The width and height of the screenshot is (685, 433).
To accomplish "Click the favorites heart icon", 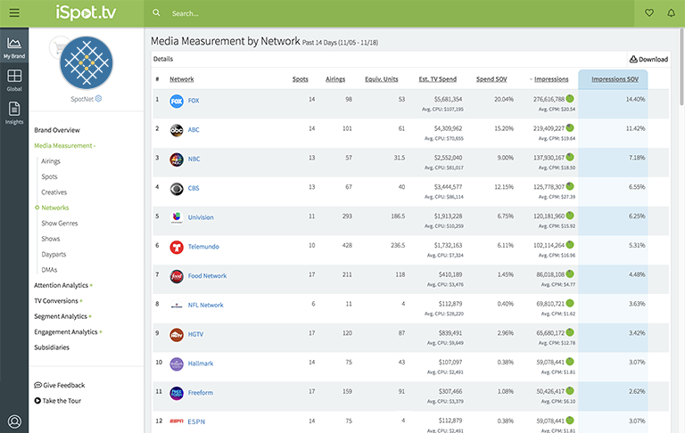I will (648, 13).
